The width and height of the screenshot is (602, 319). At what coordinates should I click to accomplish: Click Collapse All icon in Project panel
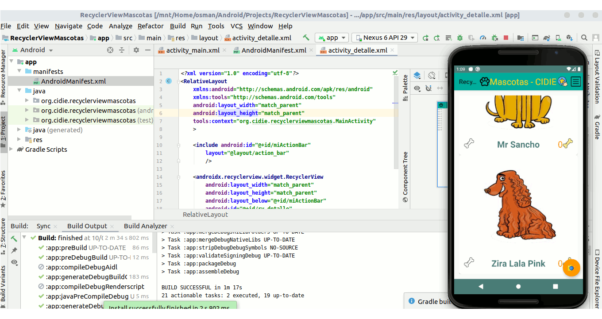point(122,50)
